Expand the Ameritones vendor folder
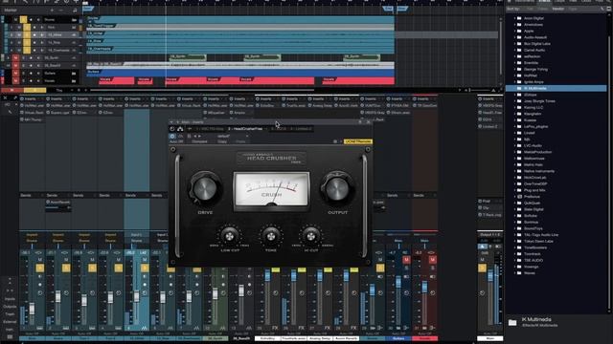 tap(515, 25)
